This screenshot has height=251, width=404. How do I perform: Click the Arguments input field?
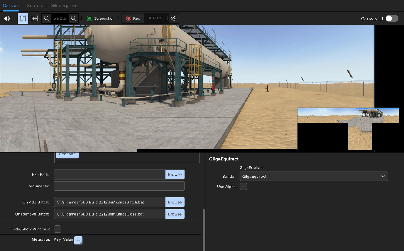point(119,186)
